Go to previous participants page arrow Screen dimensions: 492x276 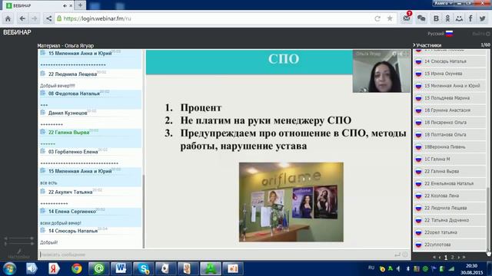440,258
